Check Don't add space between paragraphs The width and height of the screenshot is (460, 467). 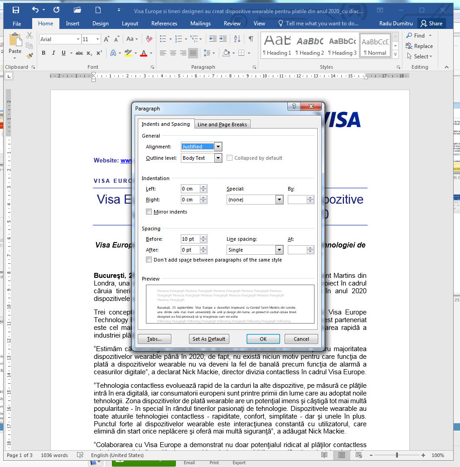click(149, 260)
